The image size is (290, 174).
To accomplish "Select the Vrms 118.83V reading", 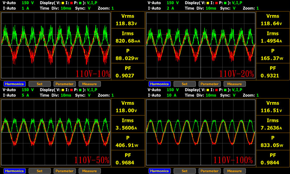I will [x=128, y=20].
